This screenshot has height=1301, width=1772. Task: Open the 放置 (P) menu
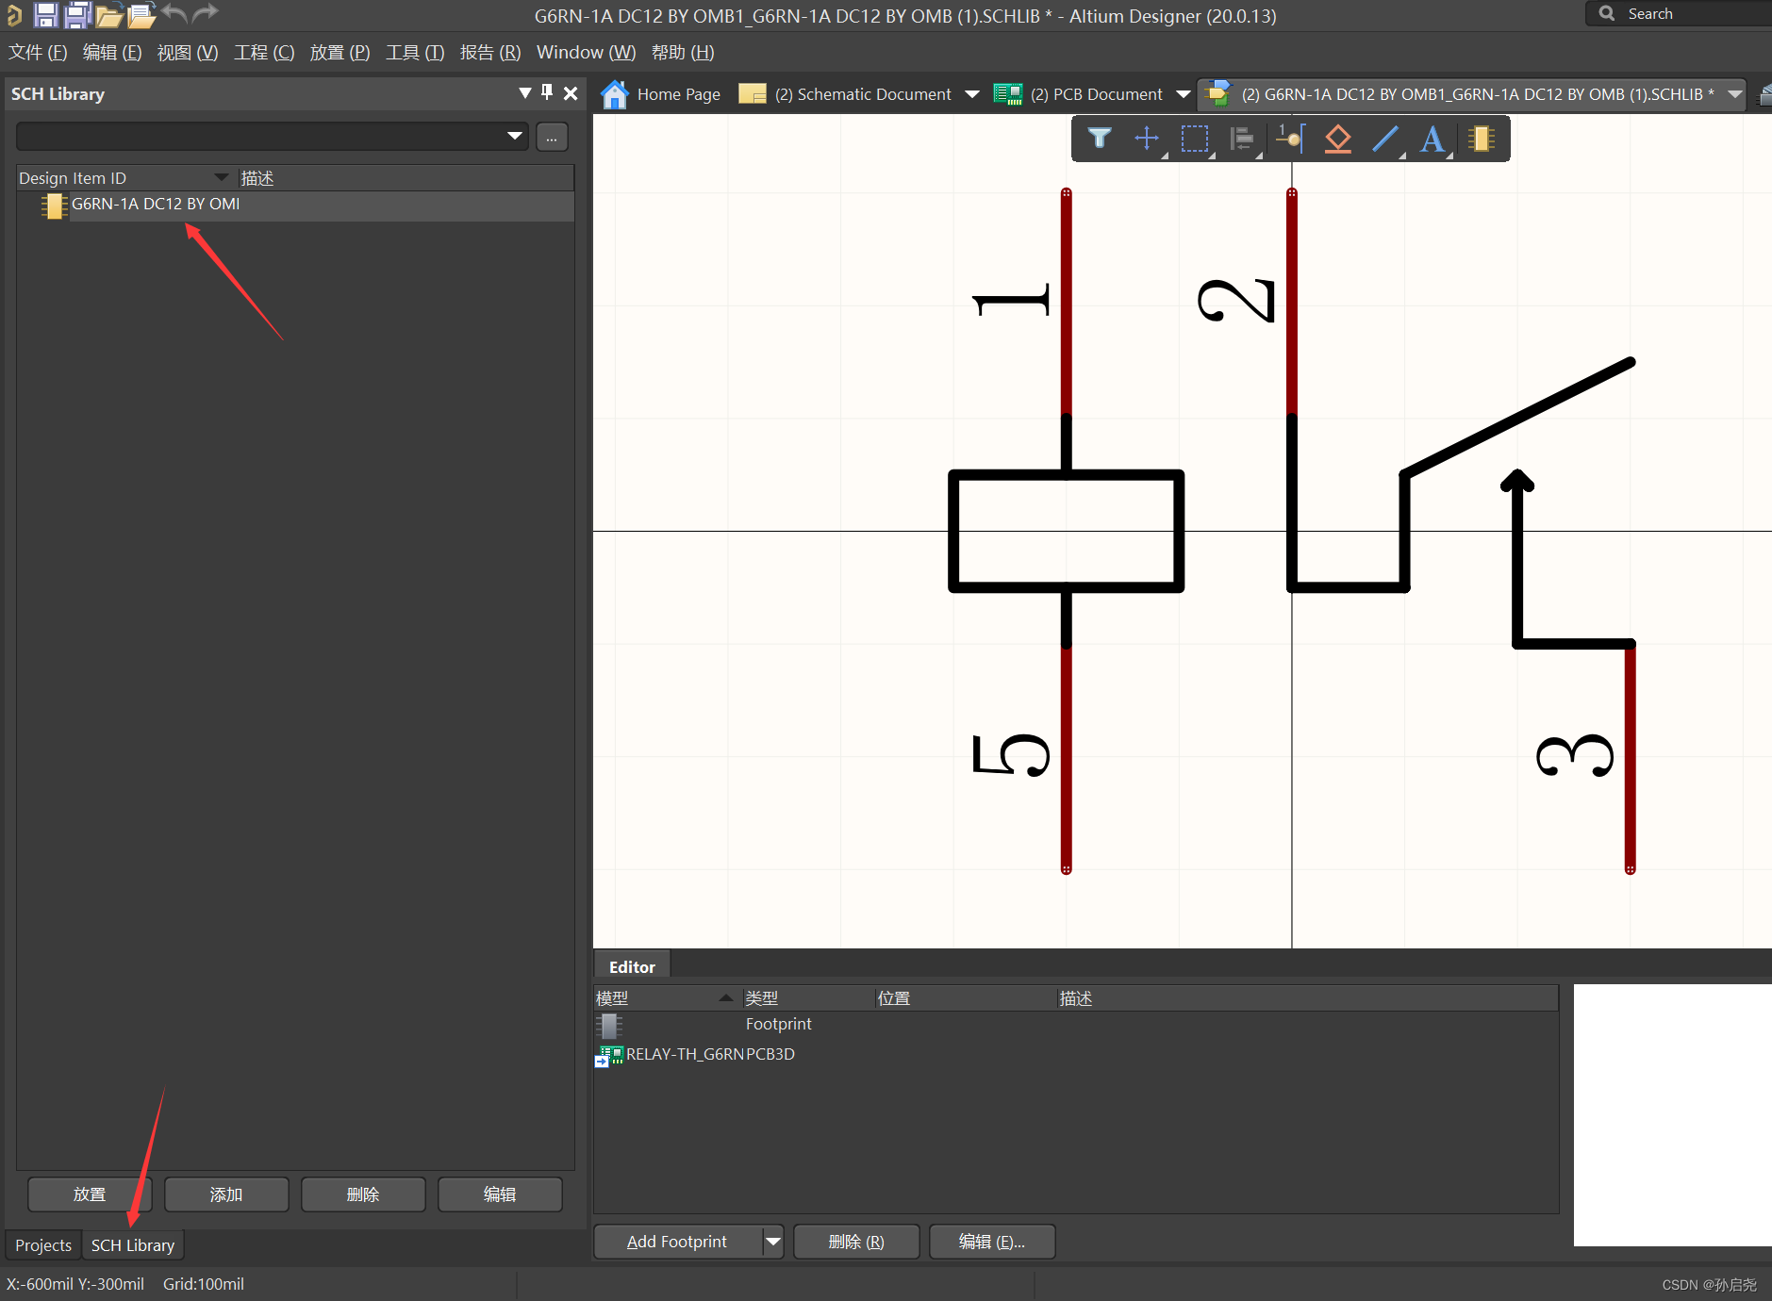(x=339, y=52)
